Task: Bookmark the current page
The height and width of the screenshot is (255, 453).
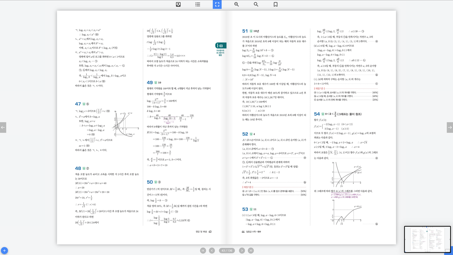Action: (x=275, y=4)
